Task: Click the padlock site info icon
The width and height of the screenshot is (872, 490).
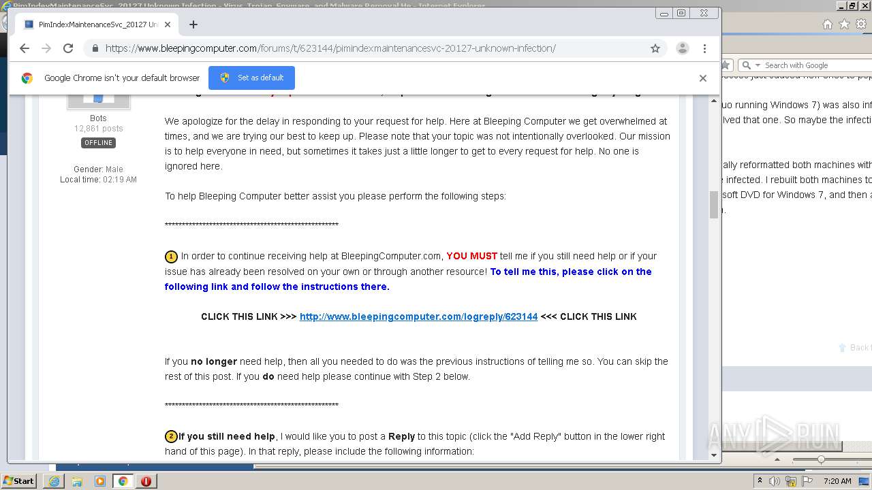Action: point(95,48)
